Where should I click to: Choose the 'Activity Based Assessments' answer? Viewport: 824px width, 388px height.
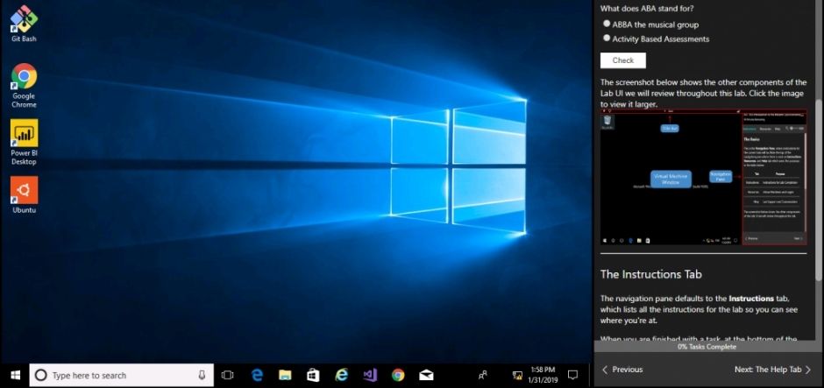click(x=607, y=39)
